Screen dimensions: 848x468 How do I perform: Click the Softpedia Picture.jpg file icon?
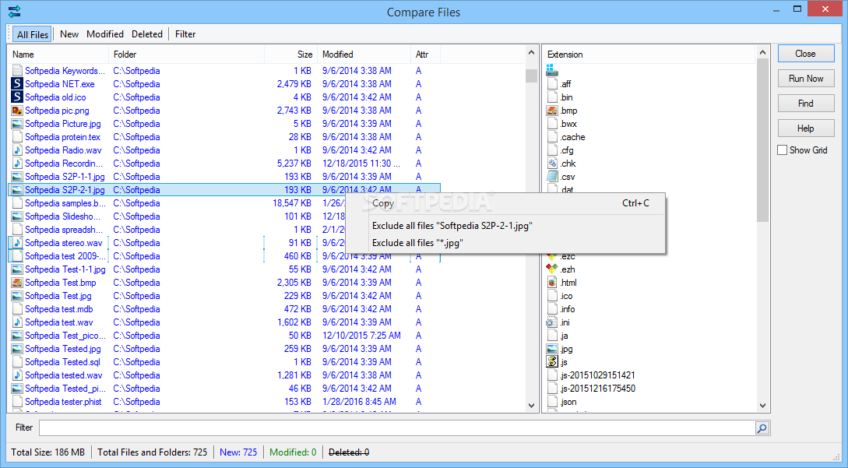click(x=17, y=123)
